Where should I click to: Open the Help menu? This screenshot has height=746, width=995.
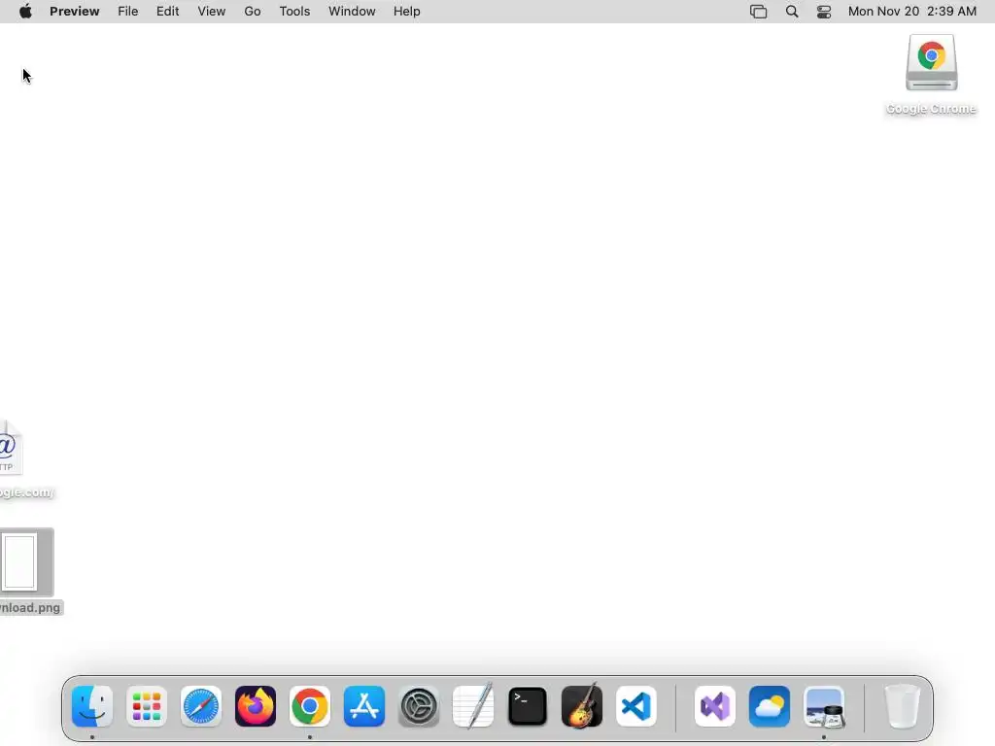pyautogui.click(x=407, y=12)
